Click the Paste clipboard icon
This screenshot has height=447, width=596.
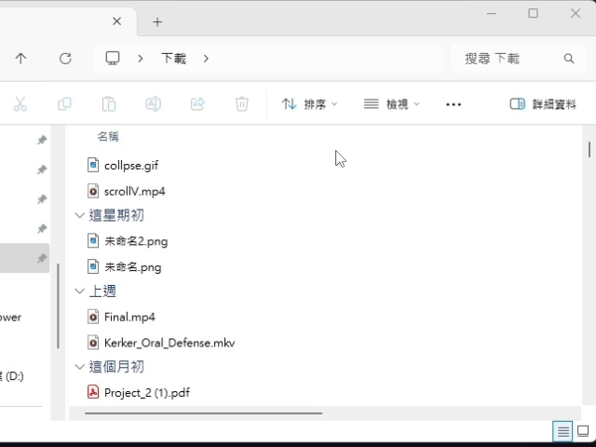109,104
